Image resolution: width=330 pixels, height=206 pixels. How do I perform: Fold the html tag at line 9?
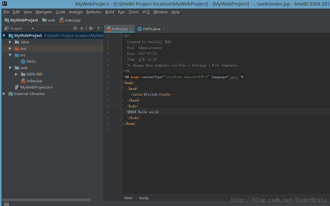coord(121,83)
